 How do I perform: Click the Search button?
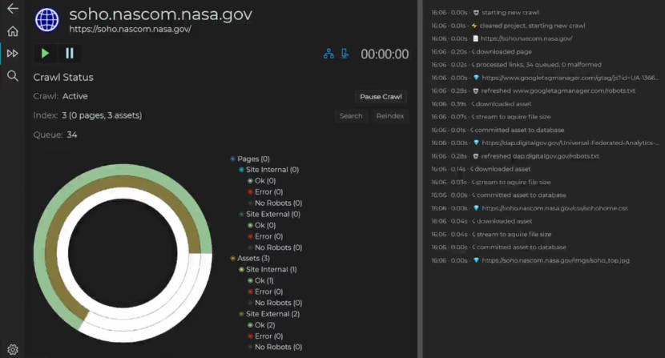coord(351,116)
